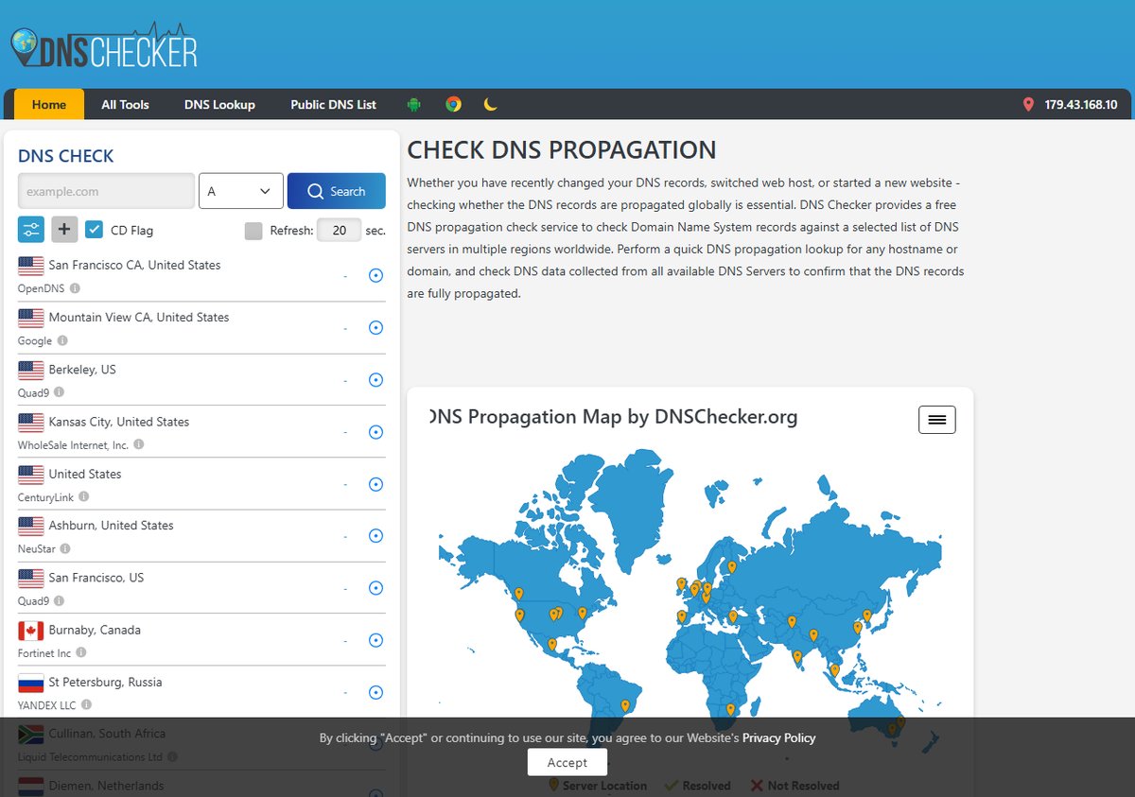The image size is (1135, 797).
Task: Add custom DNS server plus icon
Action: click(x=64, y=230)
